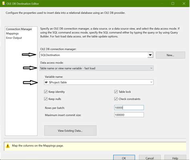190x160 pixels.
Task: Click the Maximum insert commit size field
Action: tap(129, 115)
